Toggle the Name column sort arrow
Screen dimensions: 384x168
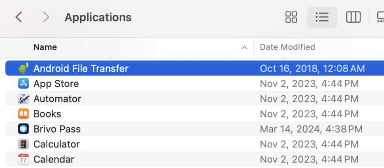coord(244,47)
